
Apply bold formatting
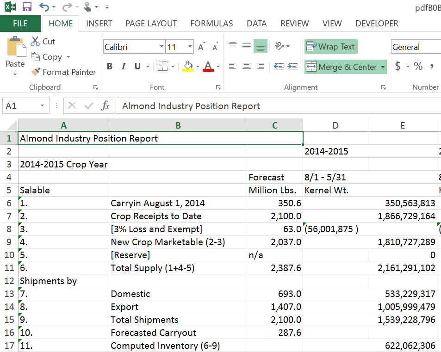(x=110, y=67)
